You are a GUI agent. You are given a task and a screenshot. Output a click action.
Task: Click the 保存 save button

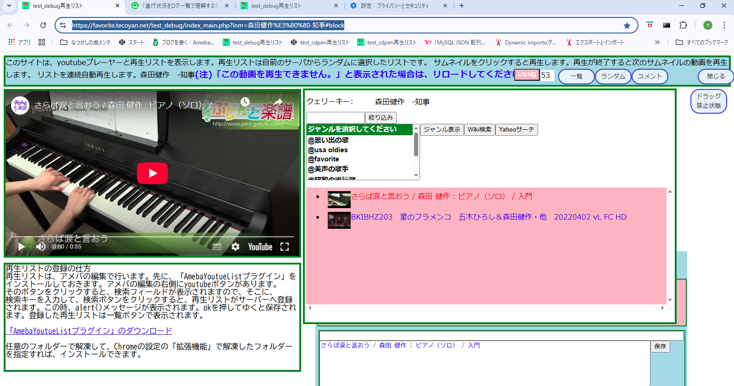(660, 347)
